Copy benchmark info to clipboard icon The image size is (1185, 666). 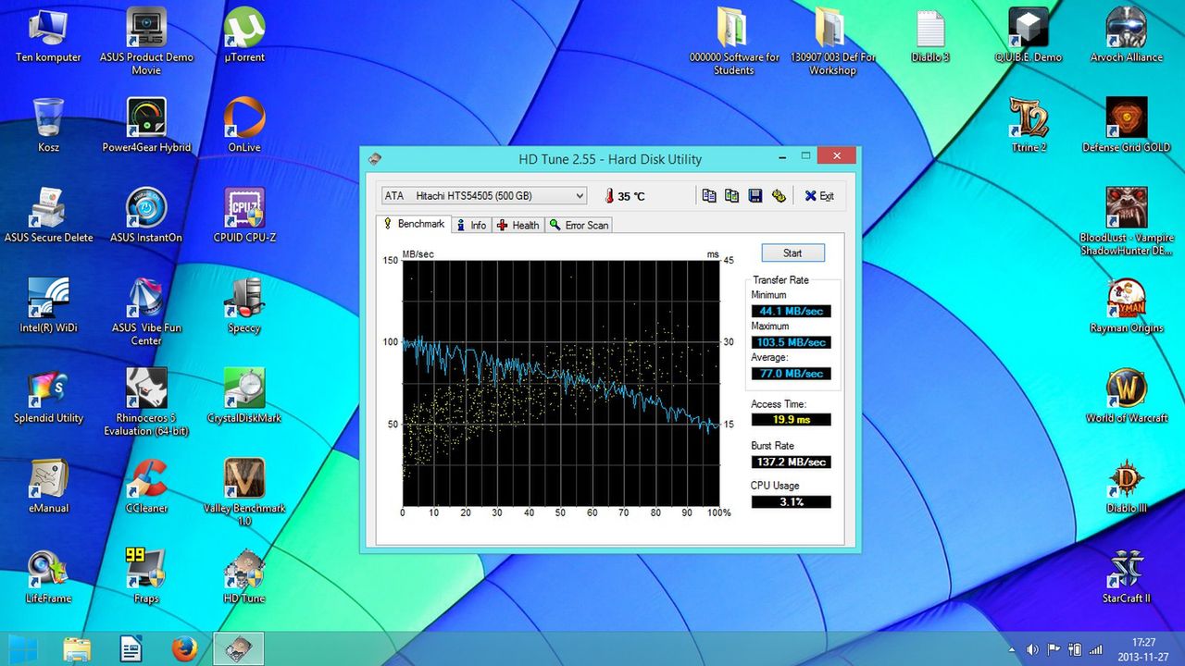point(709,196)
